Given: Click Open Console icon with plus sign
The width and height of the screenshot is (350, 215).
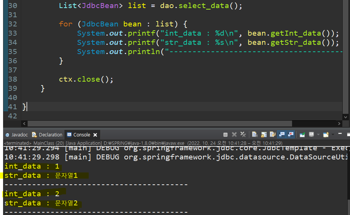Looking at the screenshot, I should click(326, 135).
